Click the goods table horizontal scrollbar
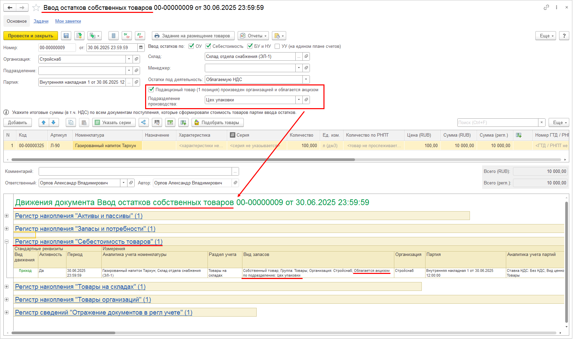 (x=183, y=160)
